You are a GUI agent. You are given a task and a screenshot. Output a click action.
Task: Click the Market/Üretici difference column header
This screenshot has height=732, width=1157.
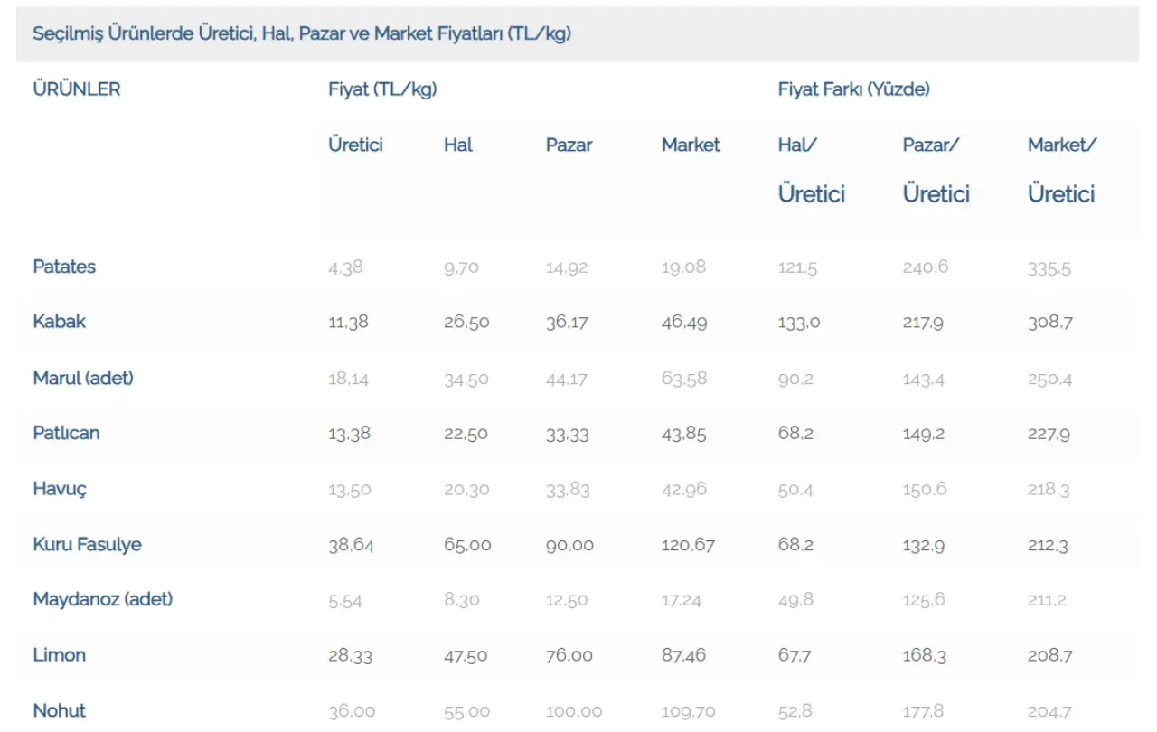1061,169
